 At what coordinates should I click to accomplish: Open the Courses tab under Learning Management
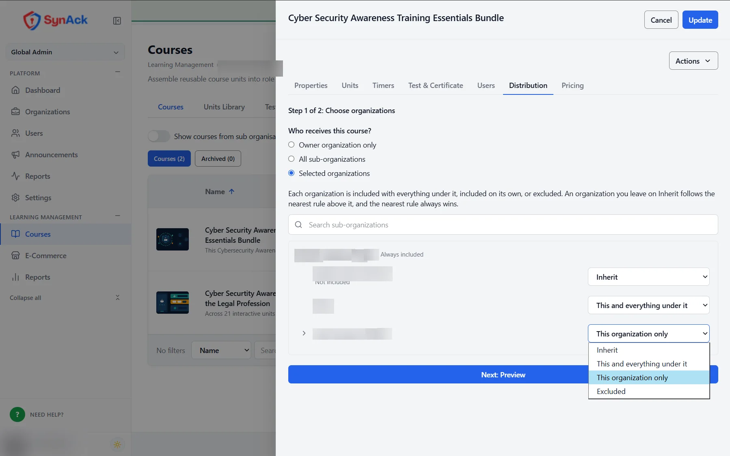click(x=171, y=107)
